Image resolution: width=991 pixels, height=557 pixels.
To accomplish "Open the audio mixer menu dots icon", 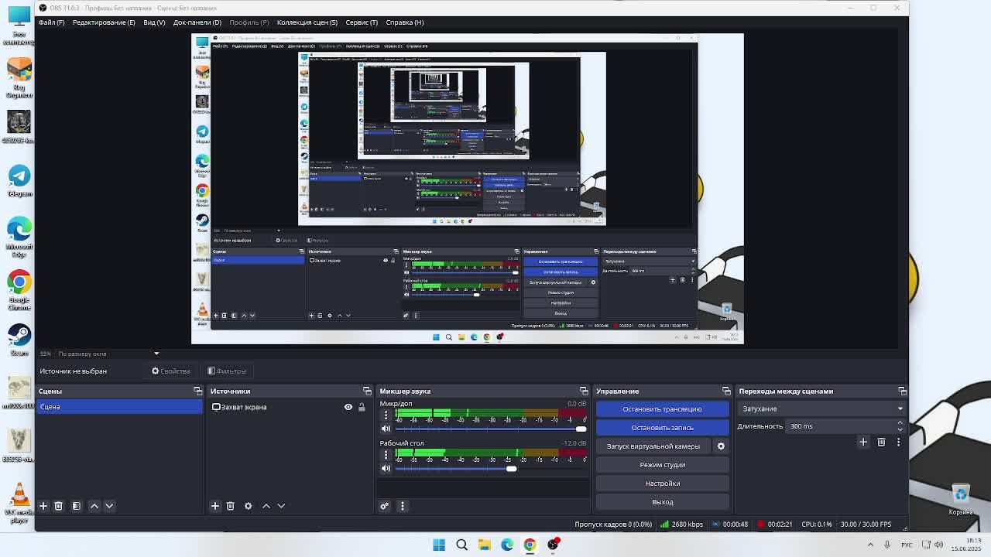I will 402,506.
